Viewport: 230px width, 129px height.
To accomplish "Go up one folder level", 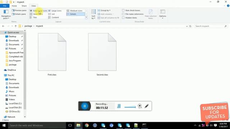I will tap(15, 26).
